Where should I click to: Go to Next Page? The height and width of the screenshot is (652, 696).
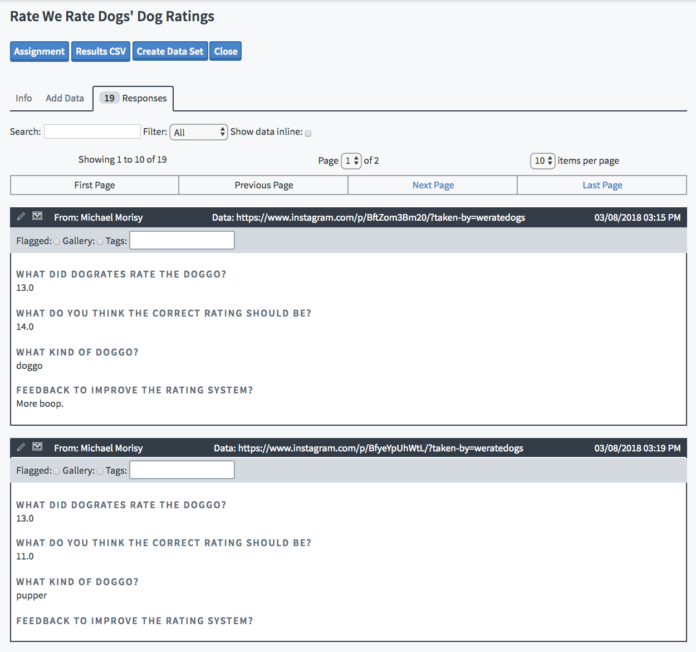point(433,185)
